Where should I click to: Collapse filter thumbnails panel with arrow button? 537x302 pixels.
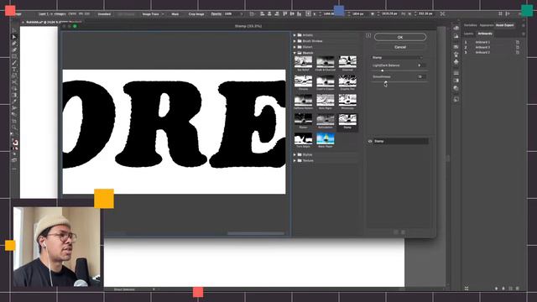tap(368, 35)
